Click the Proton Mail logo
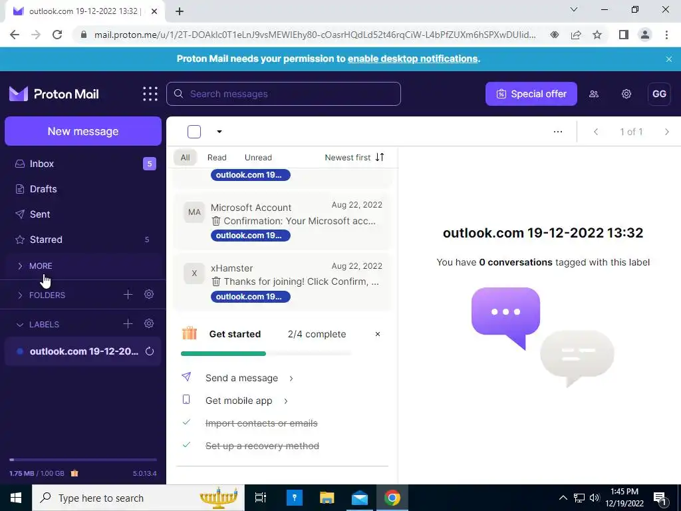This screenshot has height=511, width=681. [54, 94]
